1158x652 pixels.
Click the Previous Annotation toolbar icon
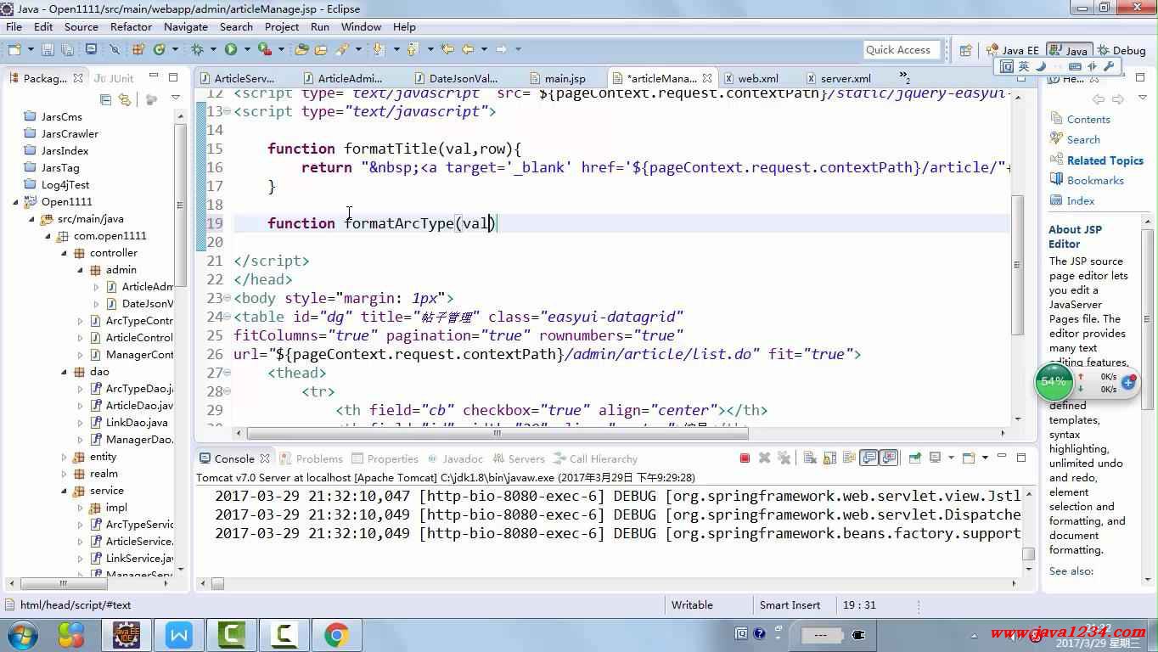coord(413,50)
